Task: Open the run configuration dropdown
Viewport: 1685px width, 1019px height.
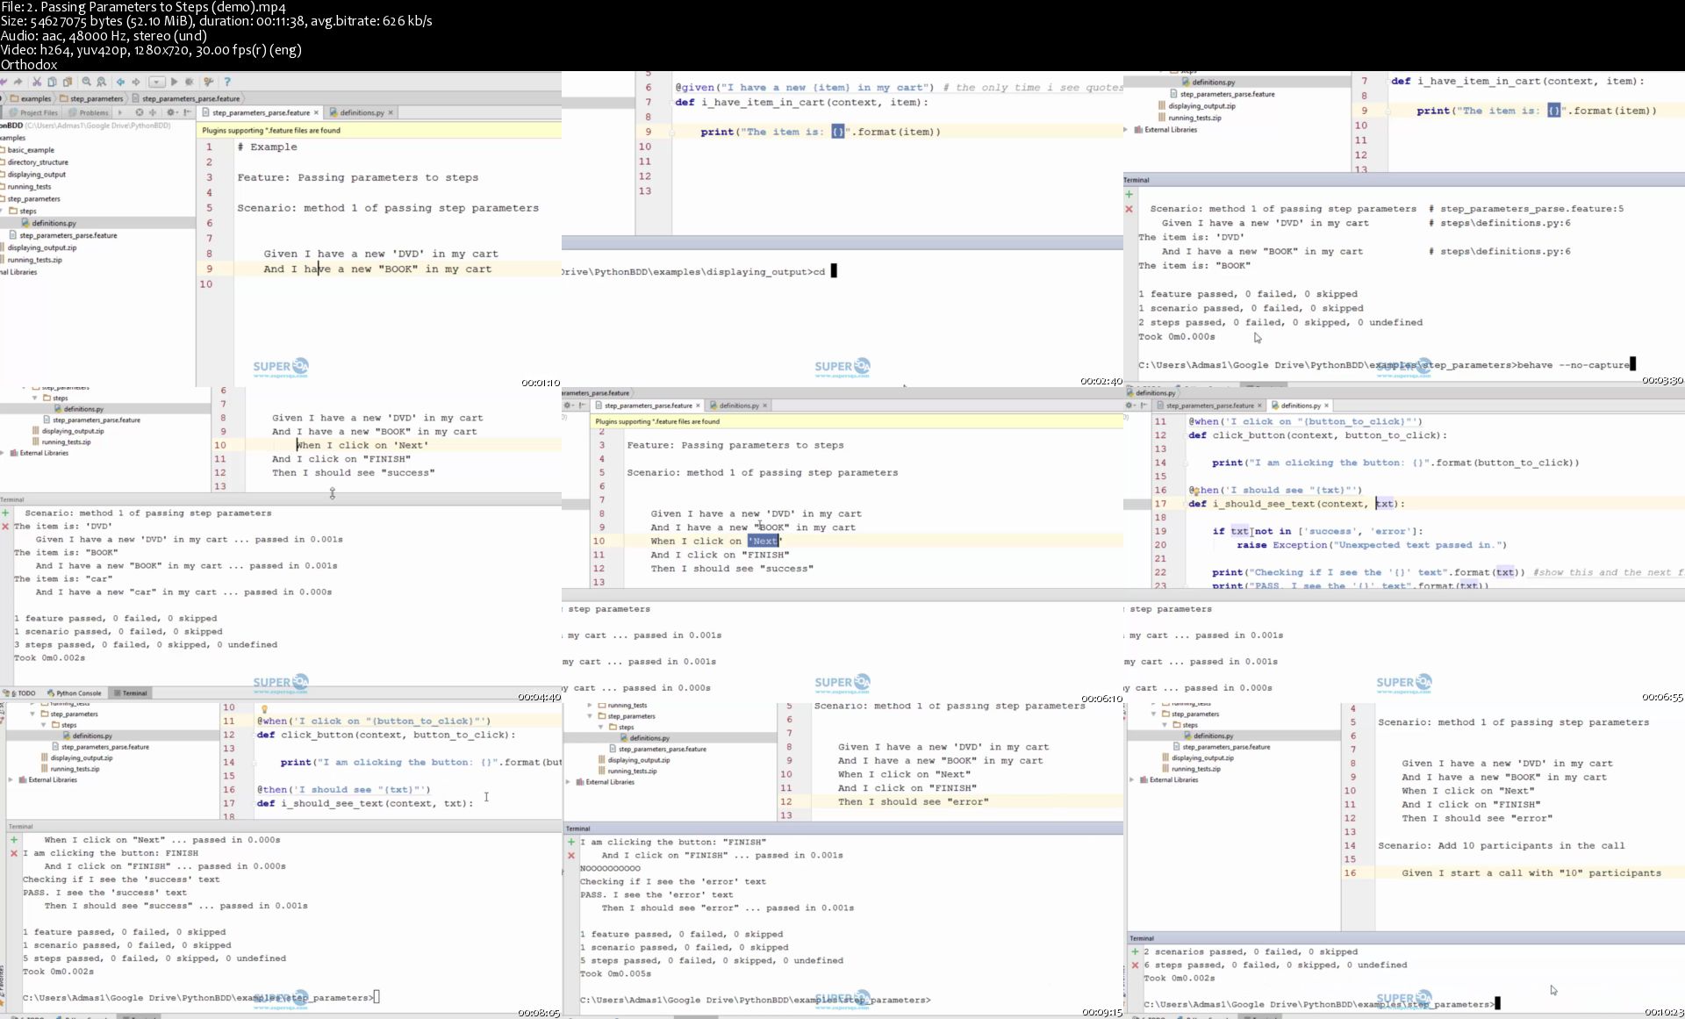Action: point(156,82)
